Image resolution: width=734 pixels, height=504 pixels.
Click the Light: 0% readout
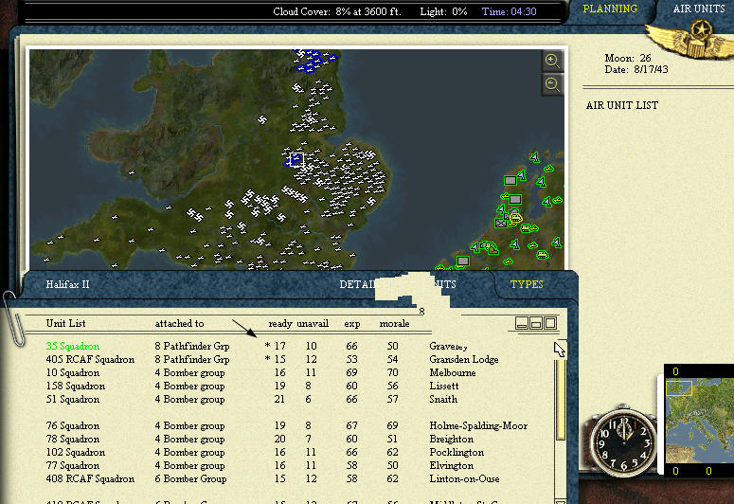443,11
